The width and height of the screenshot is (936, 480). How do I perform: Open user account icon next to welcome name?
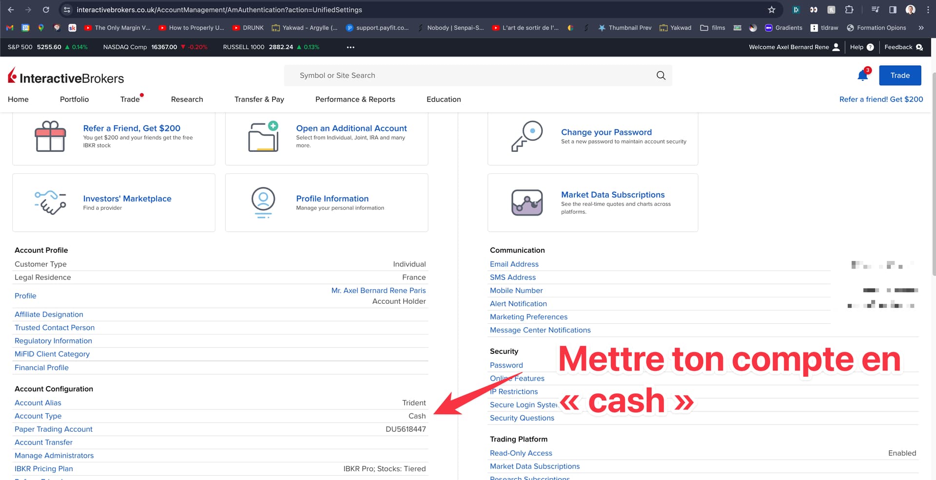pyautogui.click(x=836, y=47)
